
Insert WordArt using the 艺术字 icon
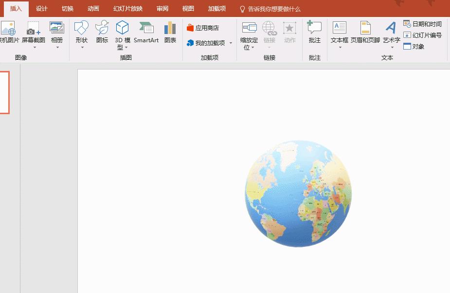391,33
